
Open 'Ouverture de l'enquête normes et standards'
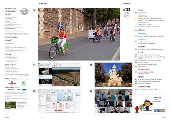click(151, 21)
